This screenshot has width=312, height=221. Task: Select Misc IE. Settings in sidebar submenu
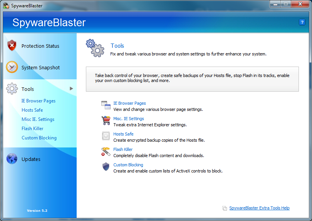[x=38, y=119]
